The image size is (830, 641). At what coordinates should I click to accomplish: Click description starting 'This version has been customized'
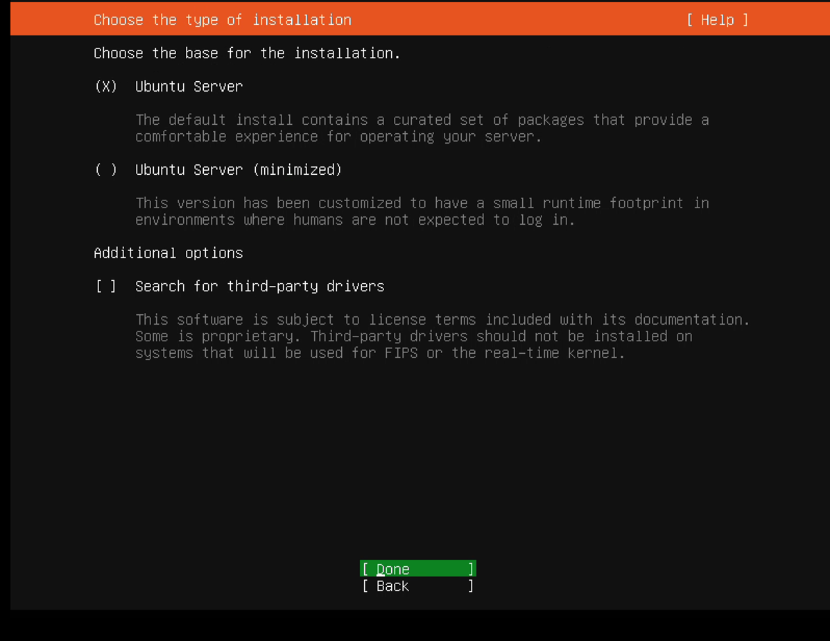coord(422,212)
